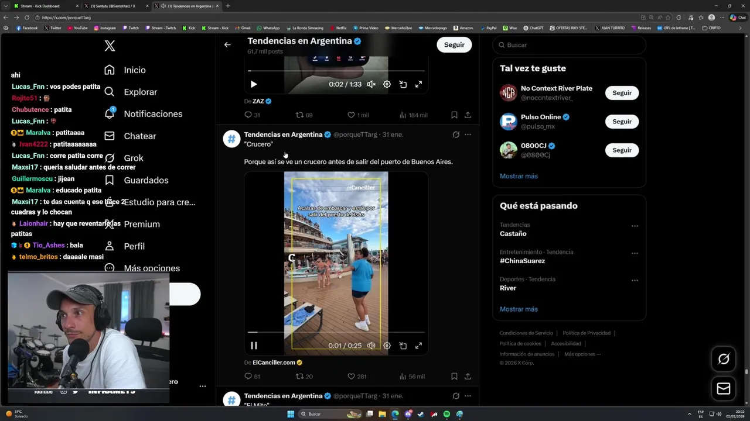The image size is (750, 421).
Task: Open Inicio home page
Action: point(125,70)
